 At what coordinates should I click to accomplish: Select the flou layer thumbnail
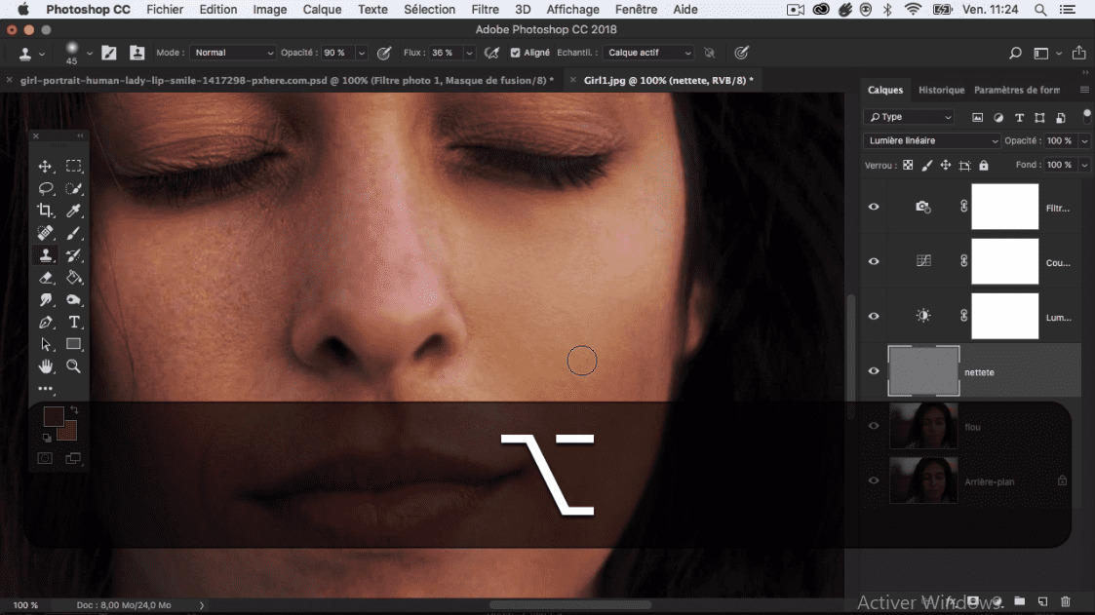pos(923,426)
